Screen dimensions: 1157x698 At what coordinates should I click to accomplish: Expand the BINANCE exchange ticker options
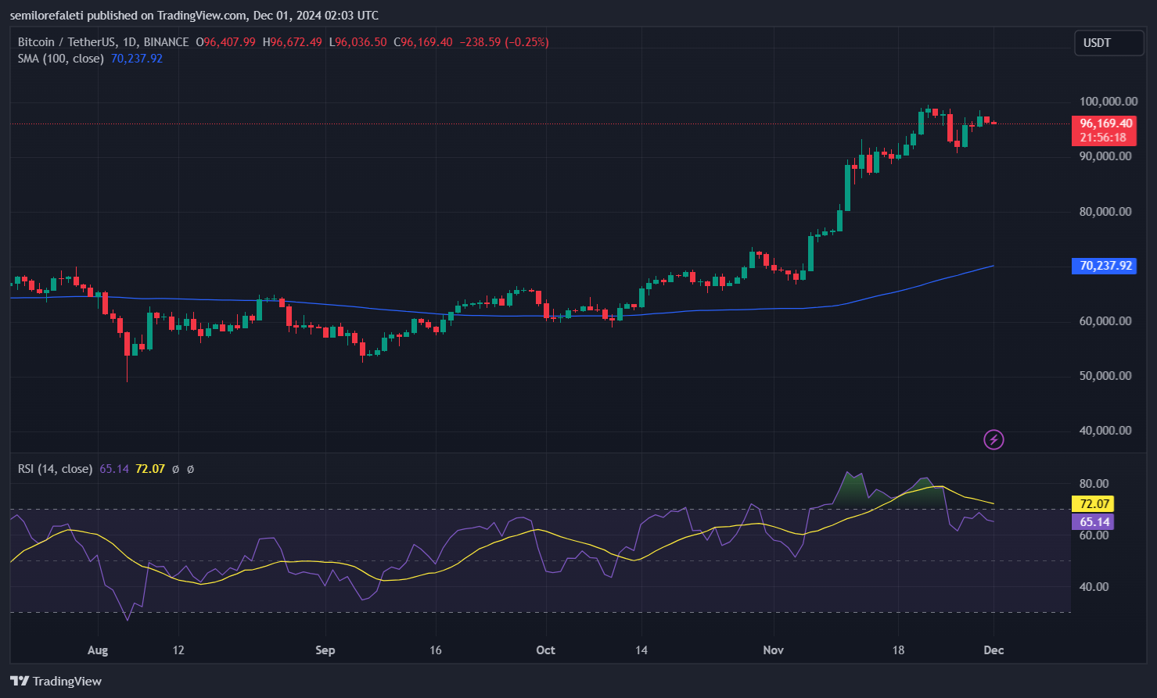(x=167, y=42)
